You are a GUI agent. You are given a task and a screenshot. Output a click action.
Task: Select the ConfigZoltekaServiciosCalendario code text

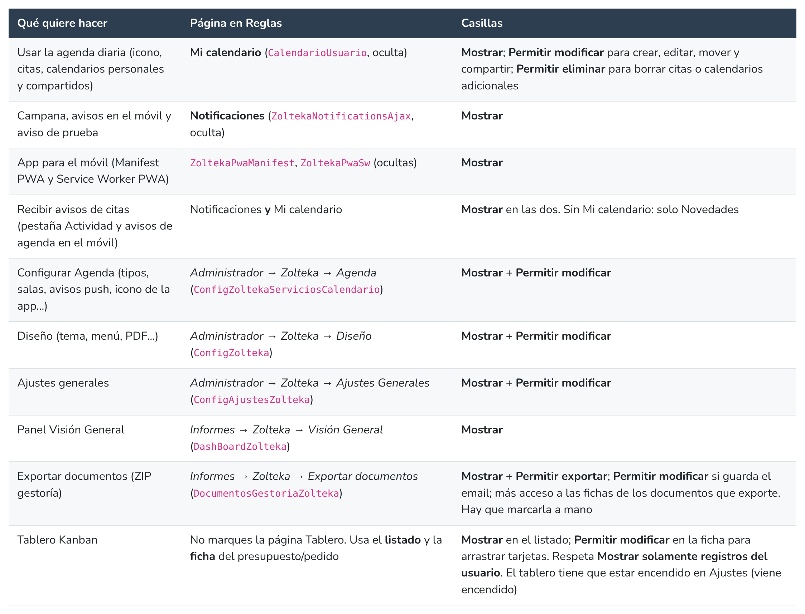[286, 289]
